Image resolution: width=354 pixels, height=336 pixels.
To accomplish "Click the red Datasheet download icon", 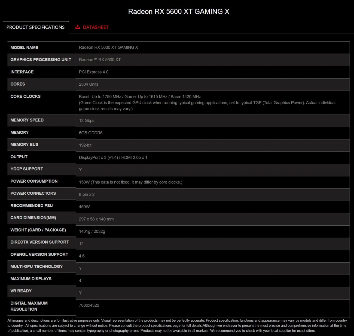I will click(78, 27).
